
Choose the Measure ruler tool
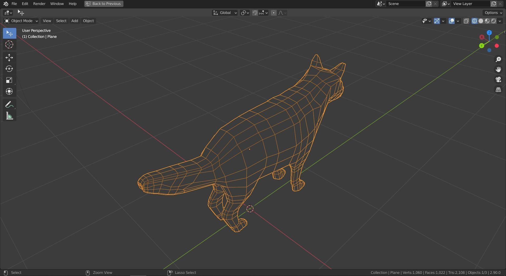pyautogui.click(x=9, y=116)
